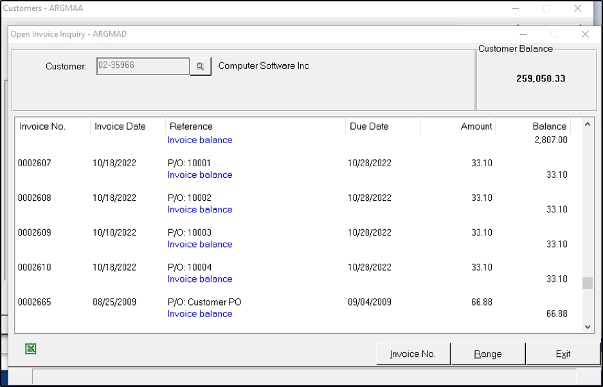This screenshot has height=387, width=603.
Task: Select invoice number 0002610
Action: [35, 267]
